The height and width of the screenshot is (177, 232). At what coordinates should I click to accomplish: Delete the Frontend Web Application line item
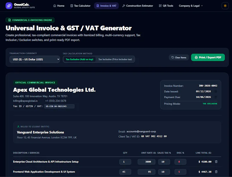(216, 172)
